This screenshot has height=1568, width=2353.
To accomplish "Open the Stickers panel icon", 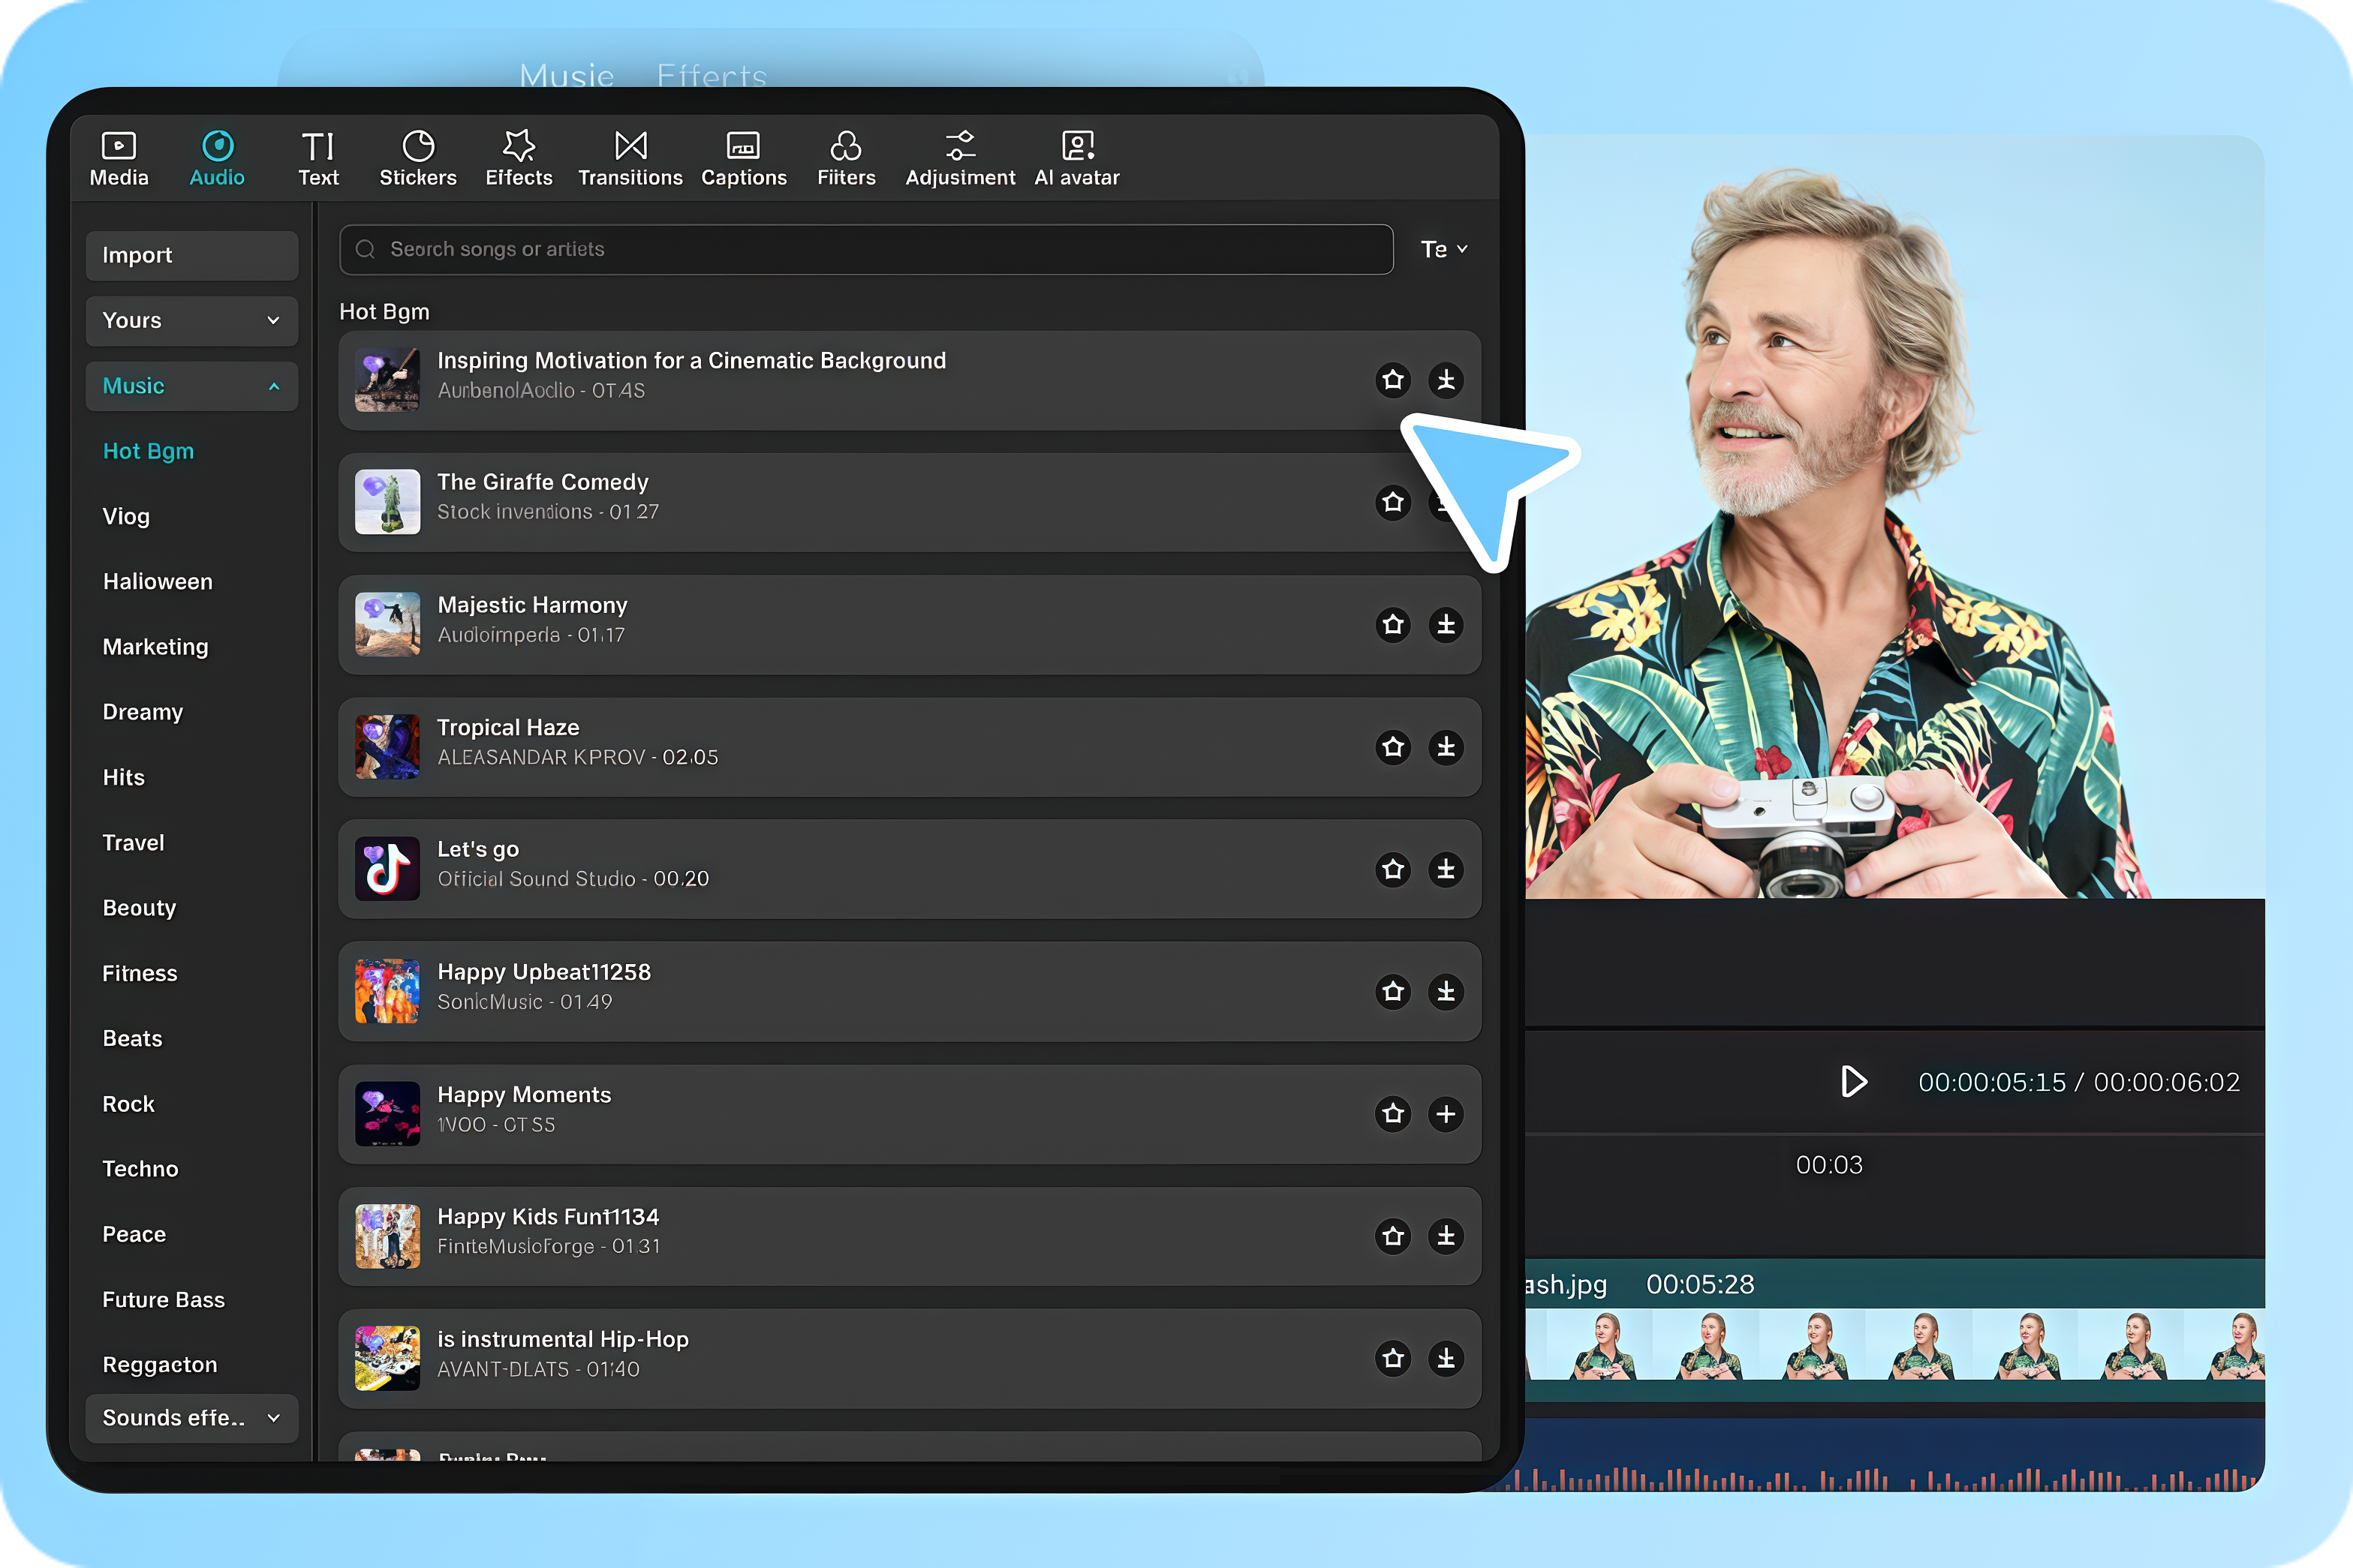I will pos(417,147).
